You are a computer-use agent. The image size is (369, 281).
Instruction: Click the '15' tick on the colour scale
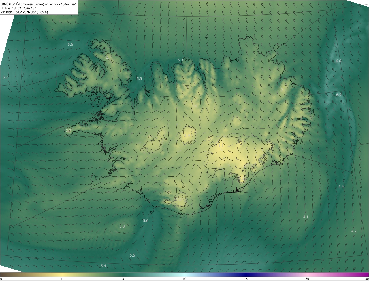(246, 279)
